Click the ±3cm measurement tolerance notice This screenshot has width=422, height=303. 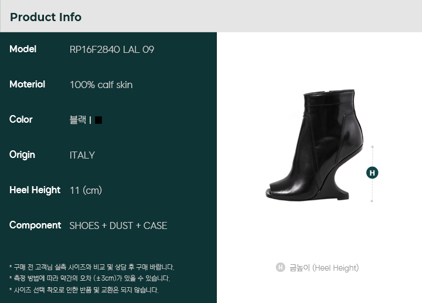coord(90,278)
